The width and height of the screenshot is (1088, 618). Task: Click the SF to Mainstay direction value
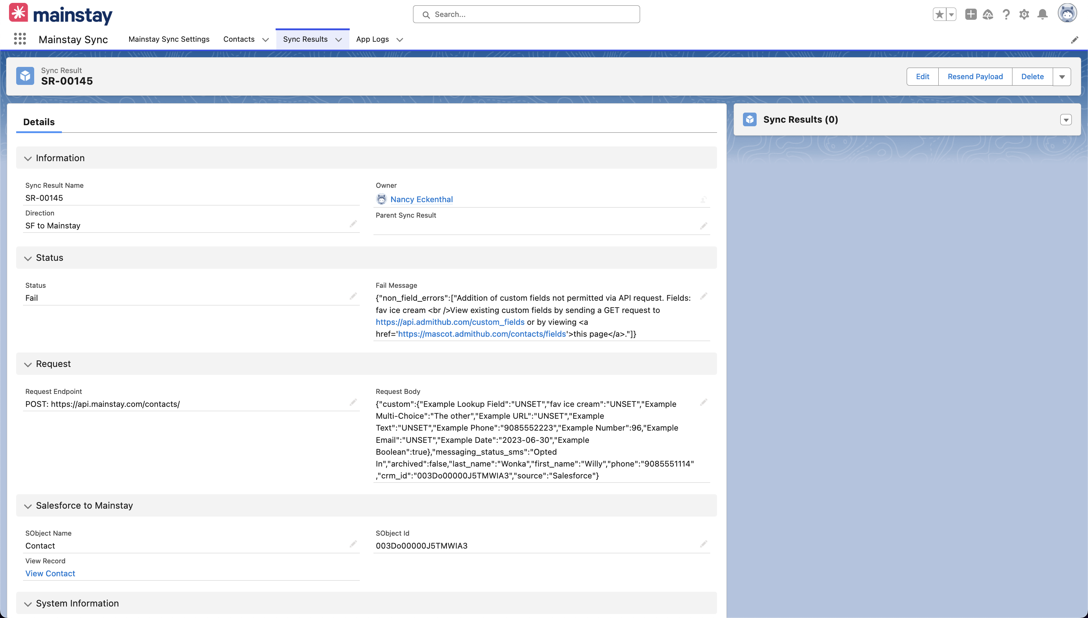click(x=53, y=226)
